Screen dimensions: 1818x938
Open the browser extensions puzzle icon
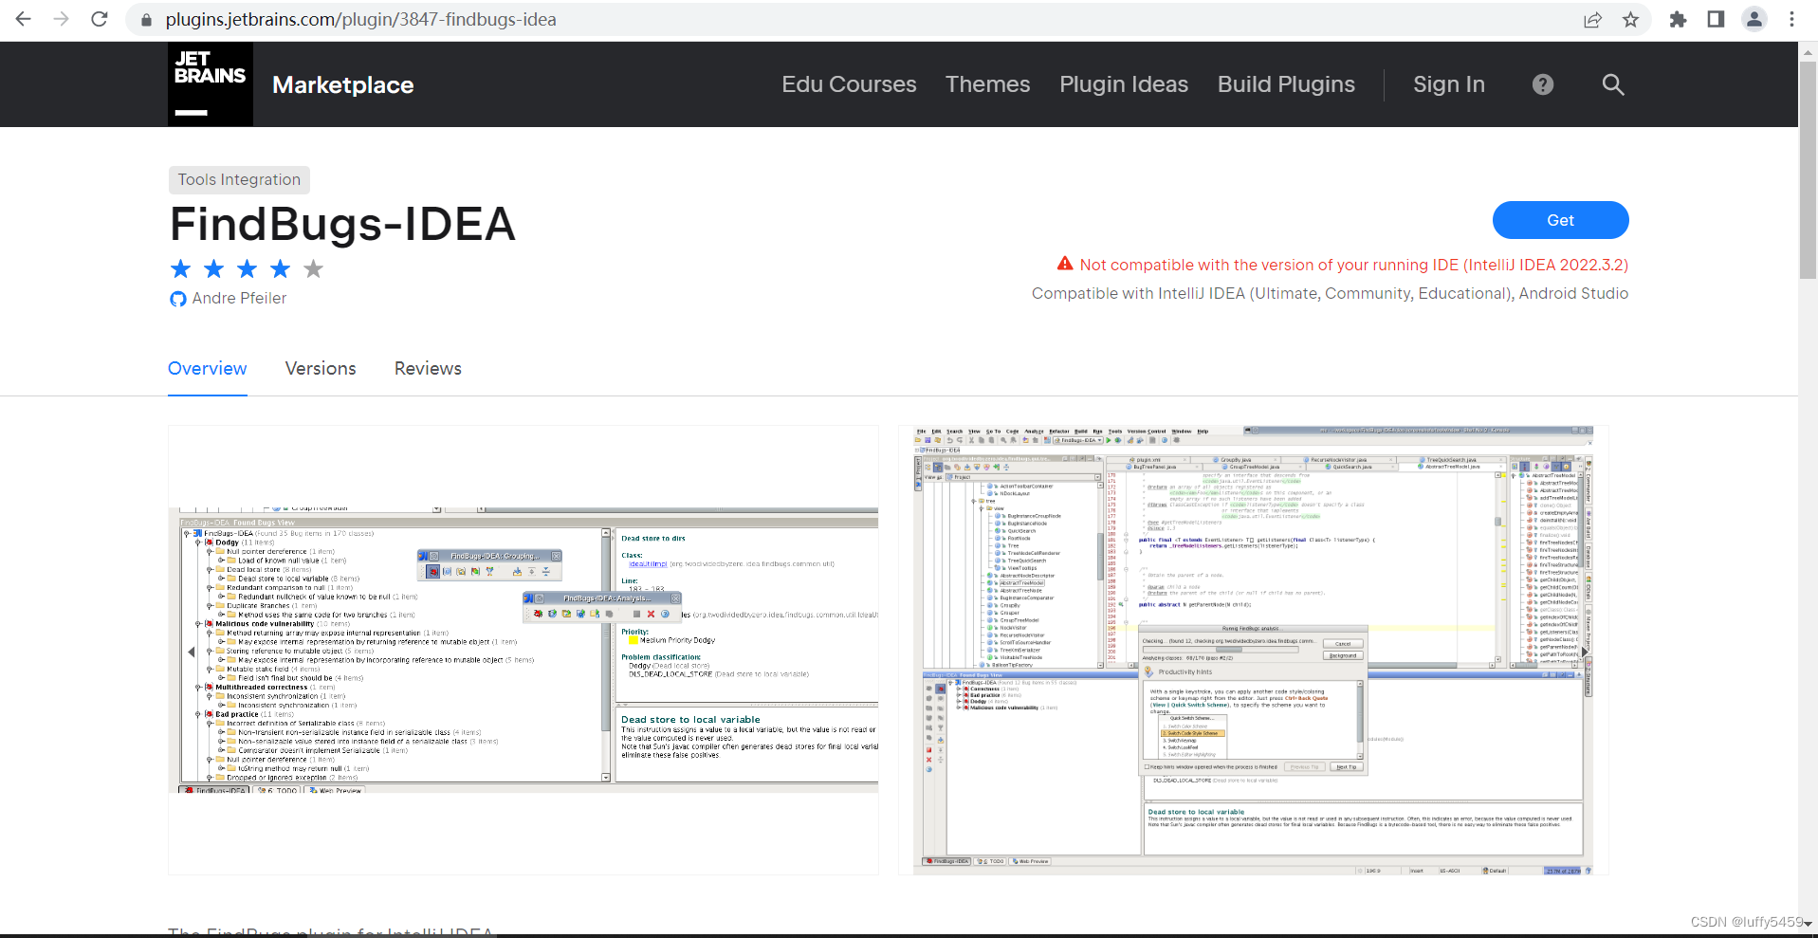point(1678,19)
